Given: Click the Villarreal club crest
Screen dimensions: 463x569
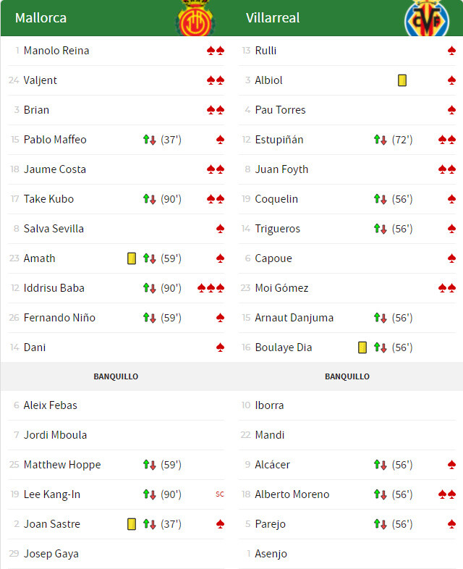Looking at the screenshot, I should click(426, 18).
